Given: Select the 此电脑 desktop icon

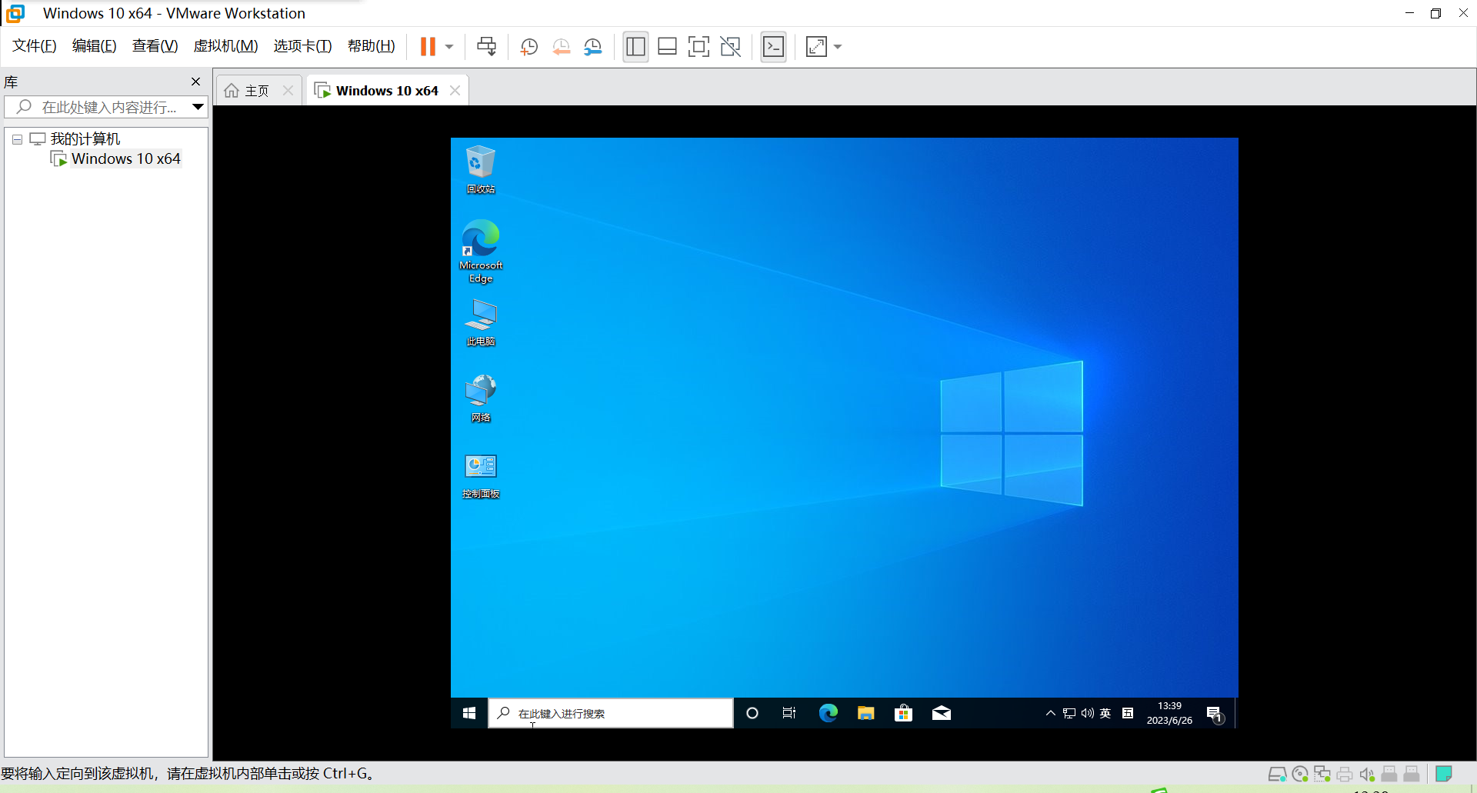Looking at the screenshot, I should 481,322.
